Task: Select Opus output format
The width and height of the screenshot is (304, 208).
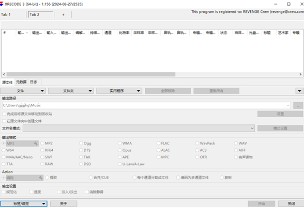Action: coord(125,150)
